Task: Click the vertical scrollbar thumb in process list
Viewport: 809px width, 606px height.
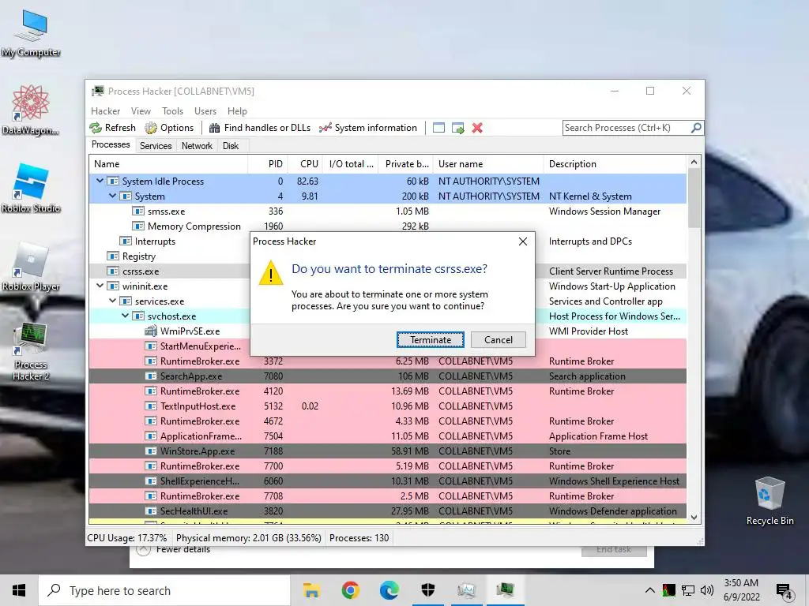Action: (x=694, y=198)
